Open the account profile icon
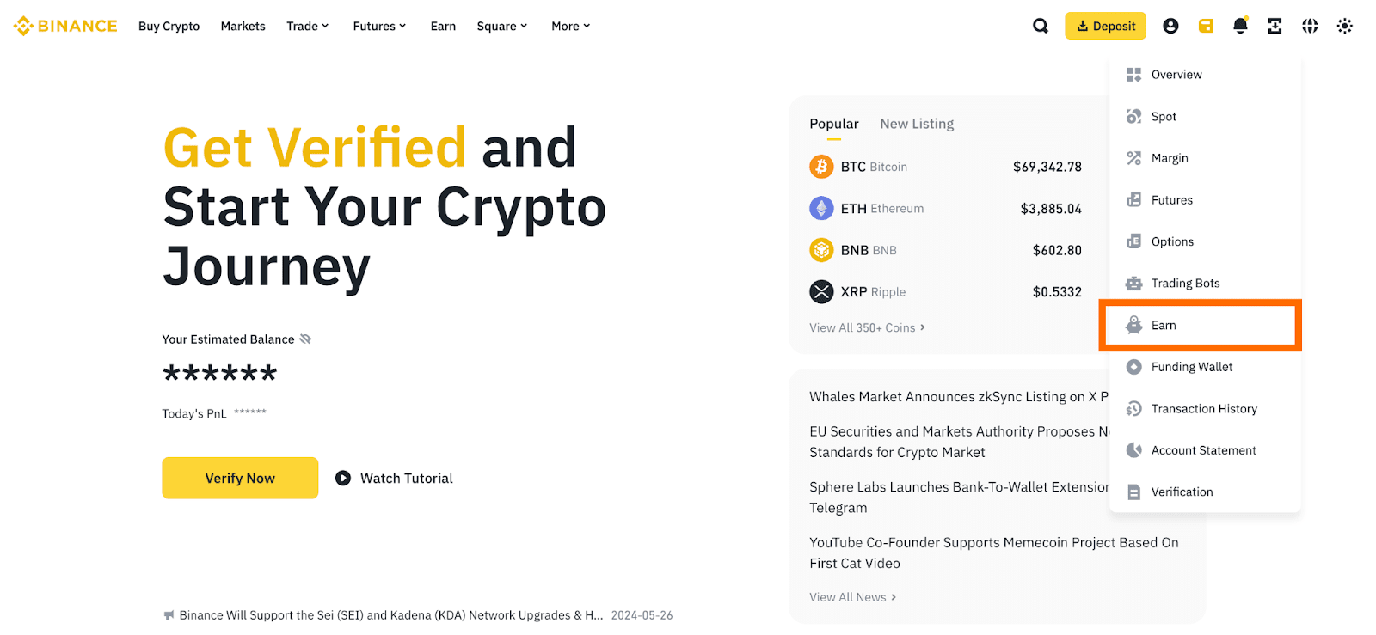This screenshot has width=1376, height=635. point(1170,26)
